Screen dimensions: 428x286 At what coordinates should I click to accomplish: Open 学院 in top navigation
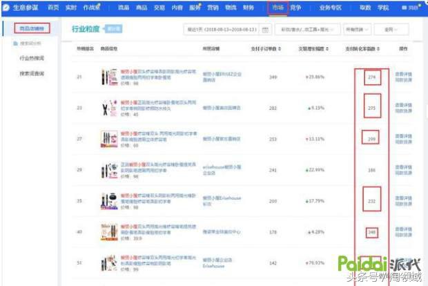(x=383, y=8)
